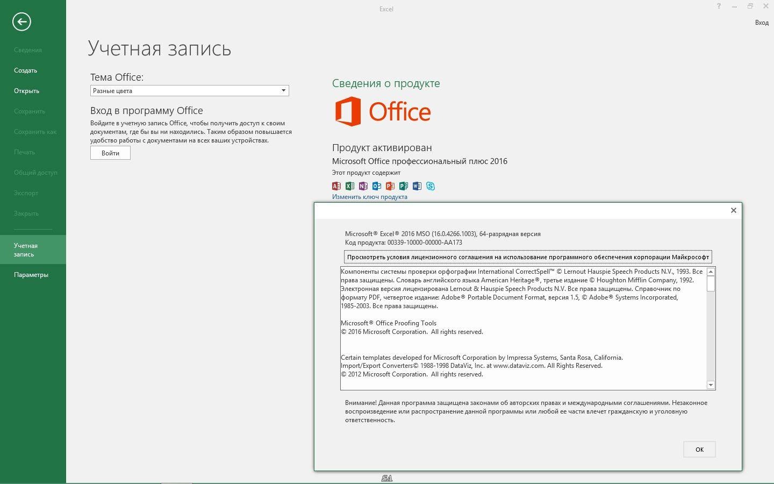
Task: Click the OK button in dialog
Action: [x=699, y=450]
